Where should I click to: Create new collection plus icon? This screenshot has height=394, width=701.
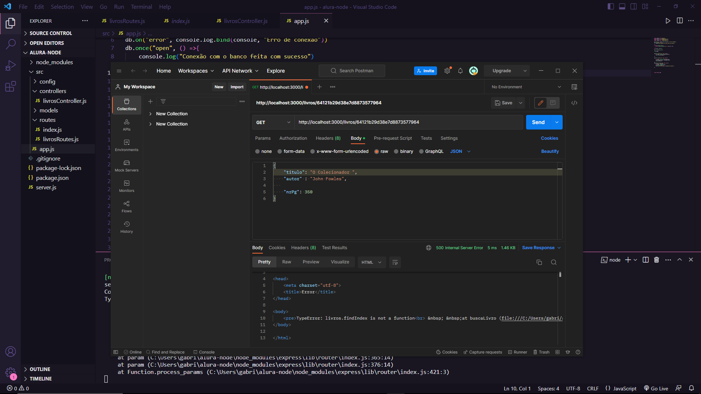[x=150, y=101]
